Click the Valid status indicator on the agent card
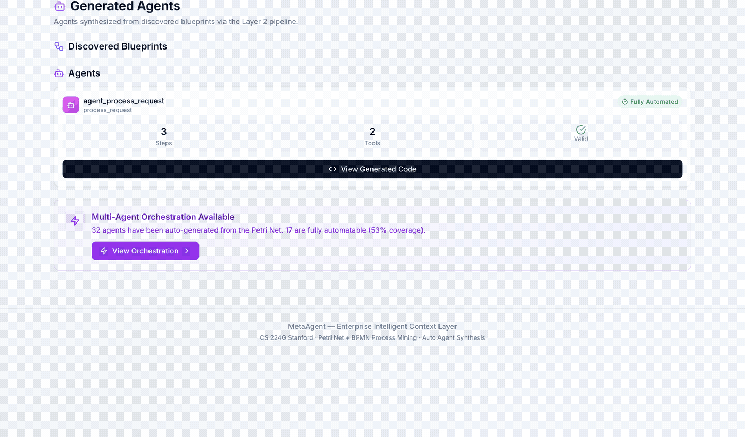 (581, 135)
